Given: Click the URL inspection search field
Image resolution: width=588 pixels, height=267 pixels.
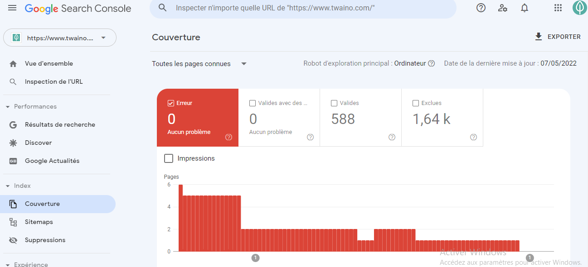Looking at the screenshot, I should tap(303, 8).
